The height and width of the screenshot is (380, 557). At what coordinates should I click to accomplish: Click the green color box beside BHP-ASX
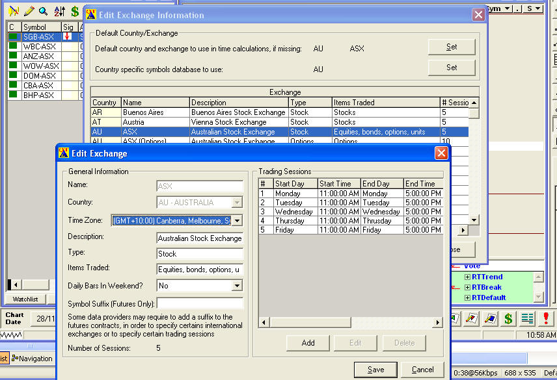13,94
